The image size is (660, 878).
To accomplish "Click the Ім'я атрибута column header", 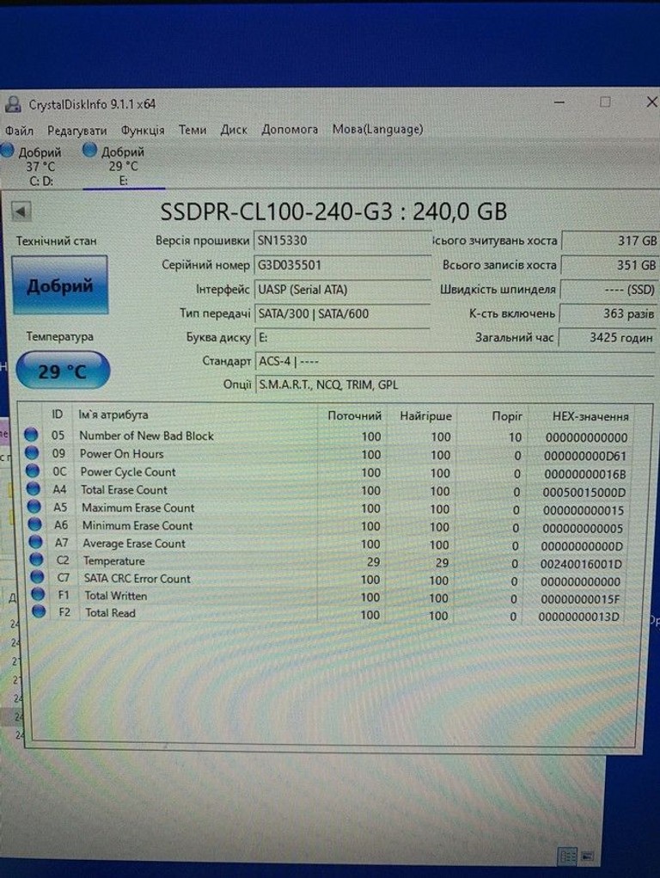I will [x=113, y=415].
